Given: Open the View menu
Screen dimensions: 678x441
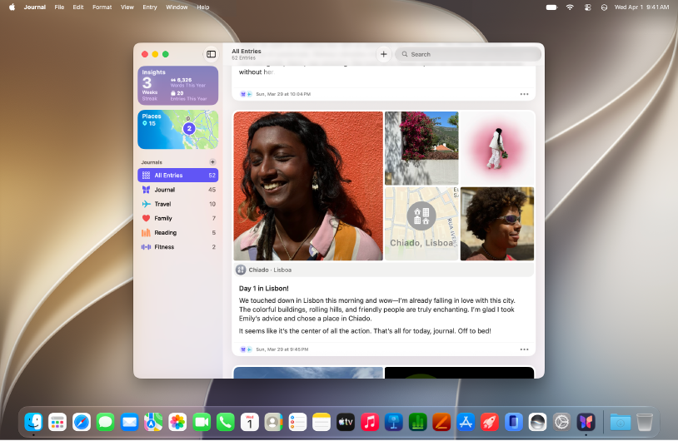Looking at the screenshot, I should coord(127,7).
